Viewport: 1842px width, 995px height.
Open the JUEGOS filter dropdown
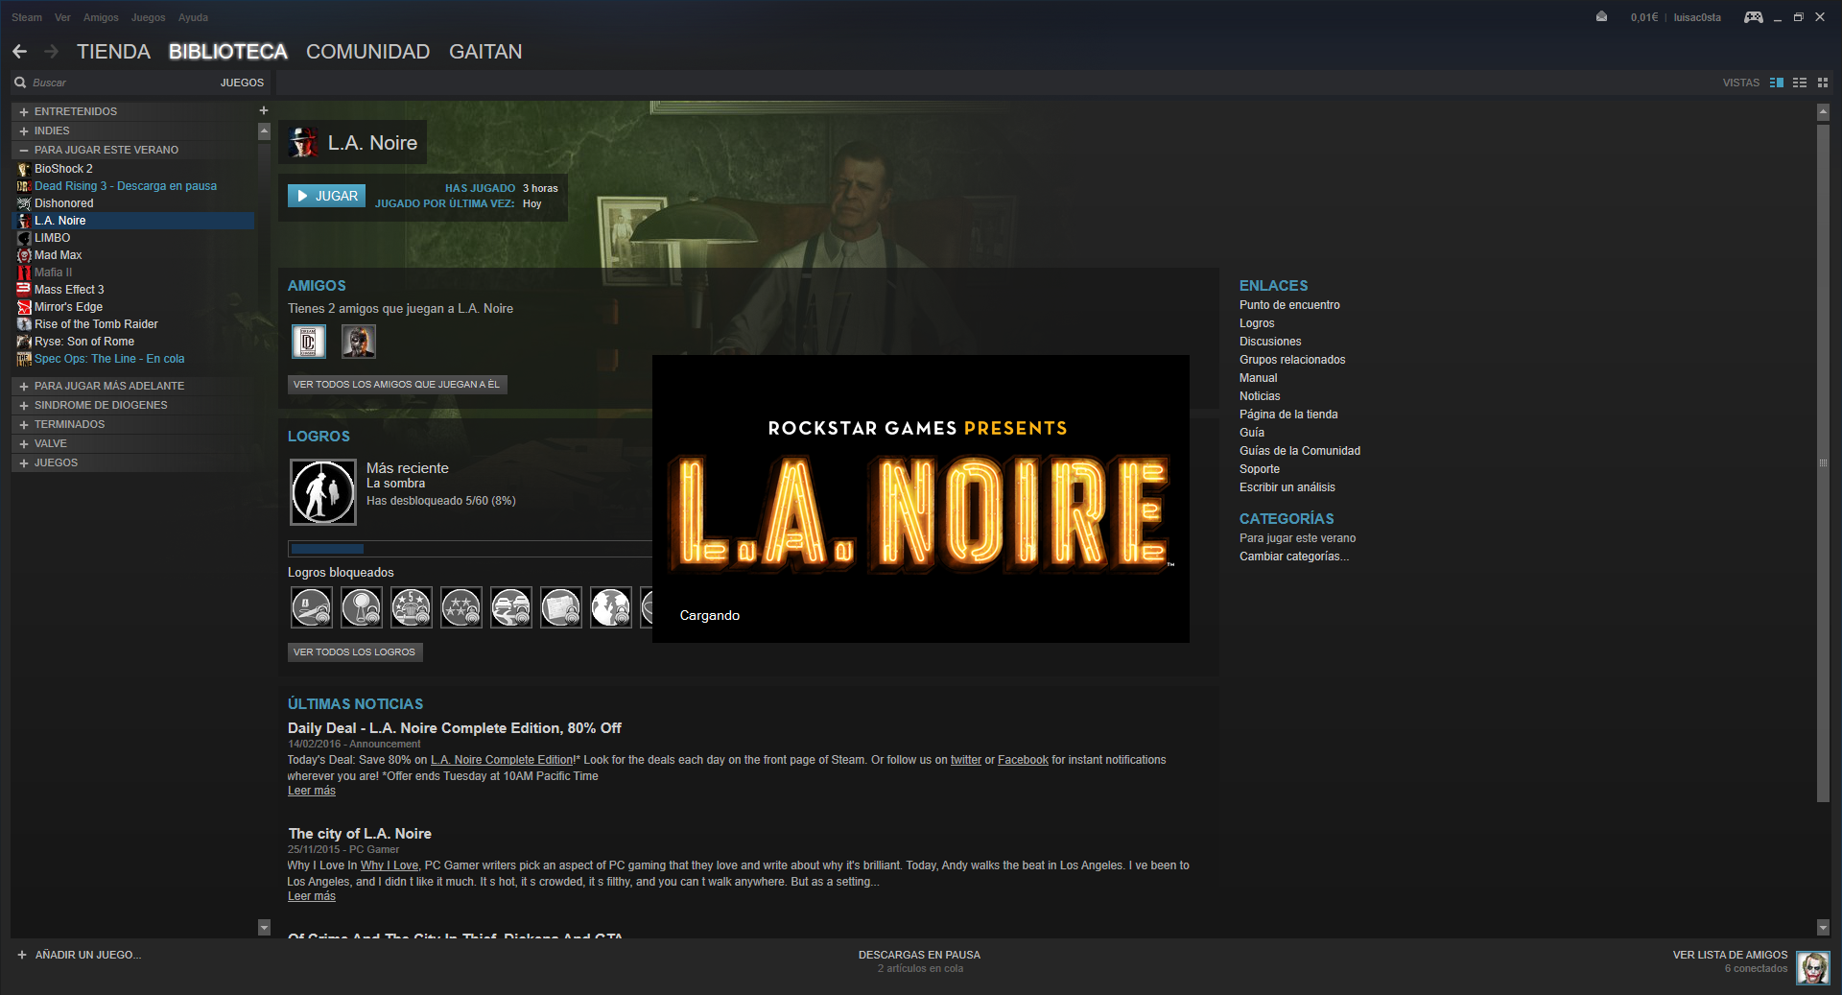click(242, 83)
